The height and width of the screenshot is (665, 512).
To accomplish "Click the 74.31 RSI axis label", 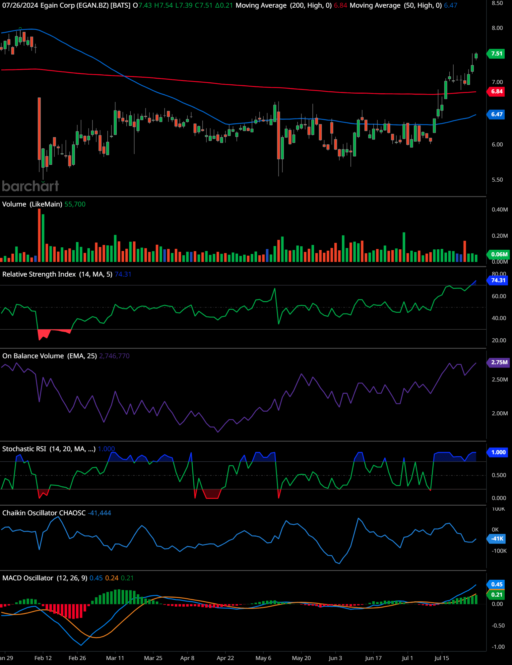I will [498, 281].
